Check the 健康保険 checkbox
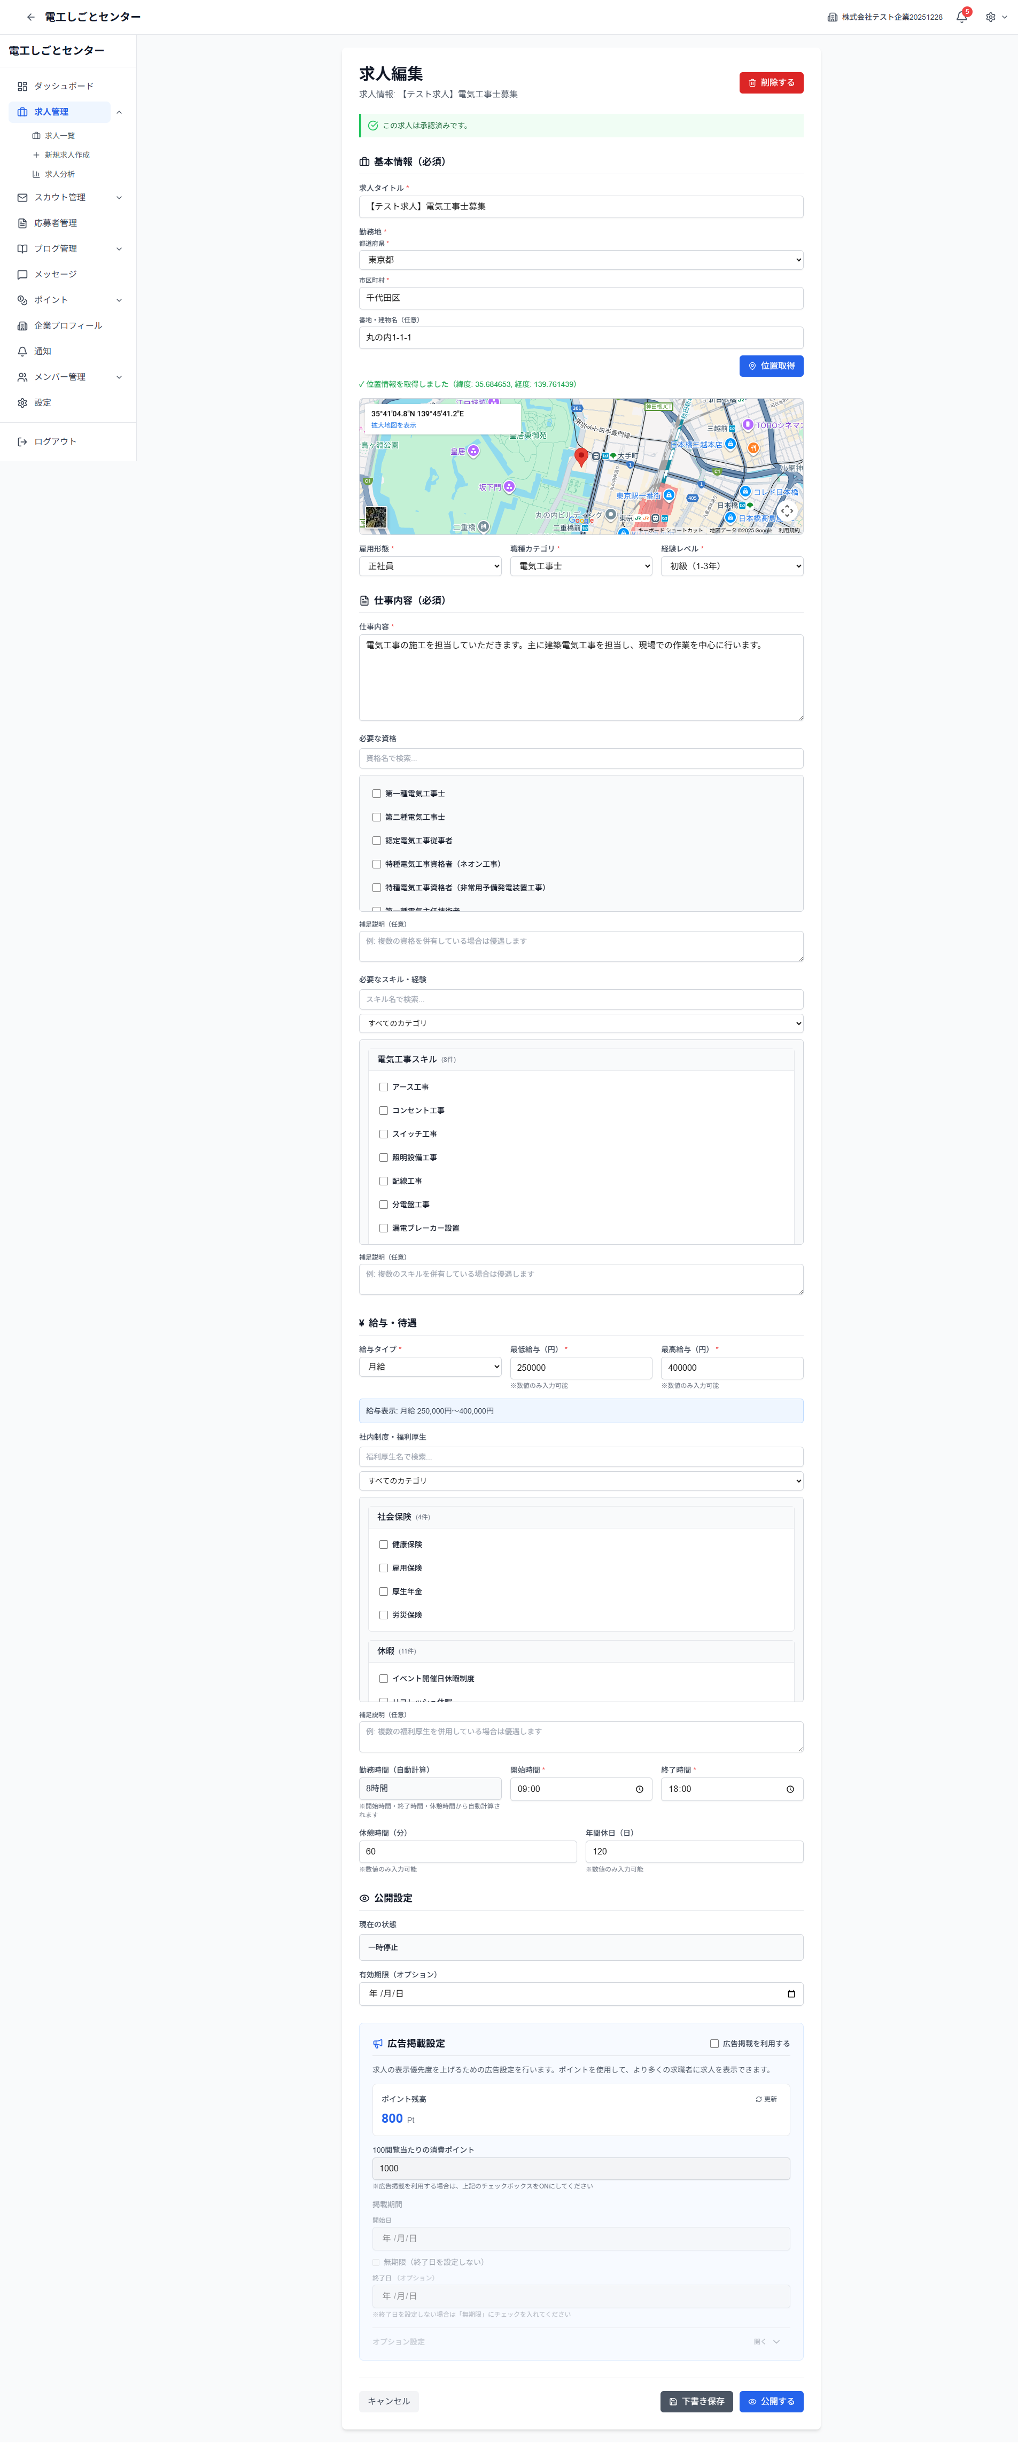1018x2453 pixels. (384, 1544)
